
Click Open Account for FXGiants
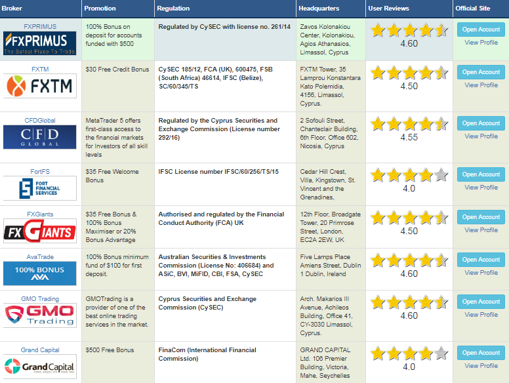(481, 217)
